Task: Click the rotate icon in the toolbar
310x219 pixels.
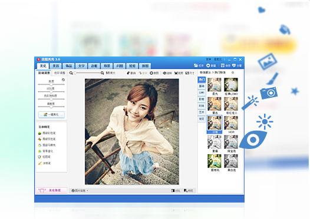Action: coord(164,73)
